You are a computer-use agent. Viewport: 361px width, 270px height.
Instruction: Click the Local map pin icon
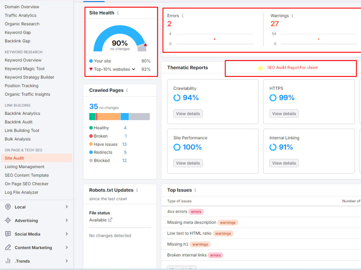[8, 207]
